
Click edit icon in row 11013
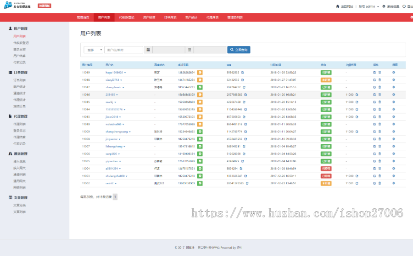(x=374, y=117)
